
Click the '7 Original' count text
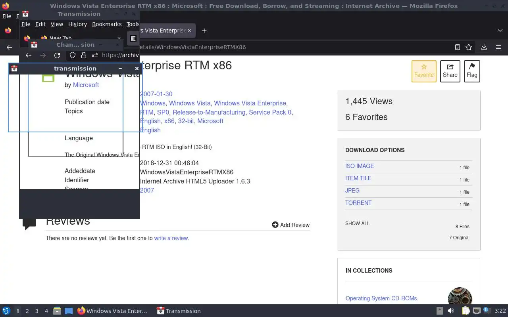tap(459, 238)
